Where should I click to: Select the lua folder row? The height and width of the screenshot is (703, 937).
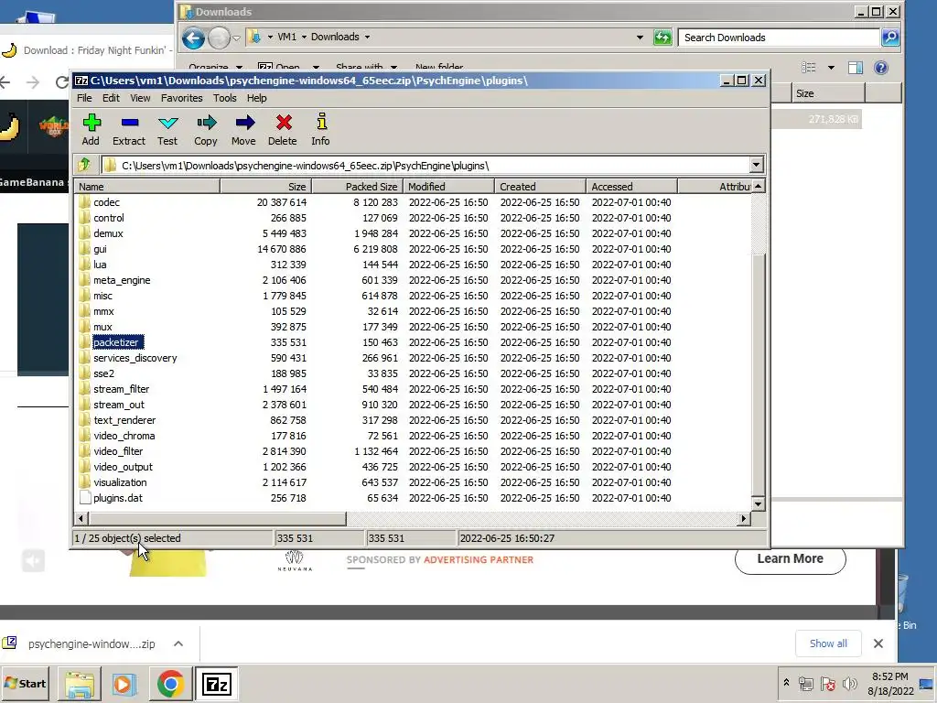click(413, 265)
